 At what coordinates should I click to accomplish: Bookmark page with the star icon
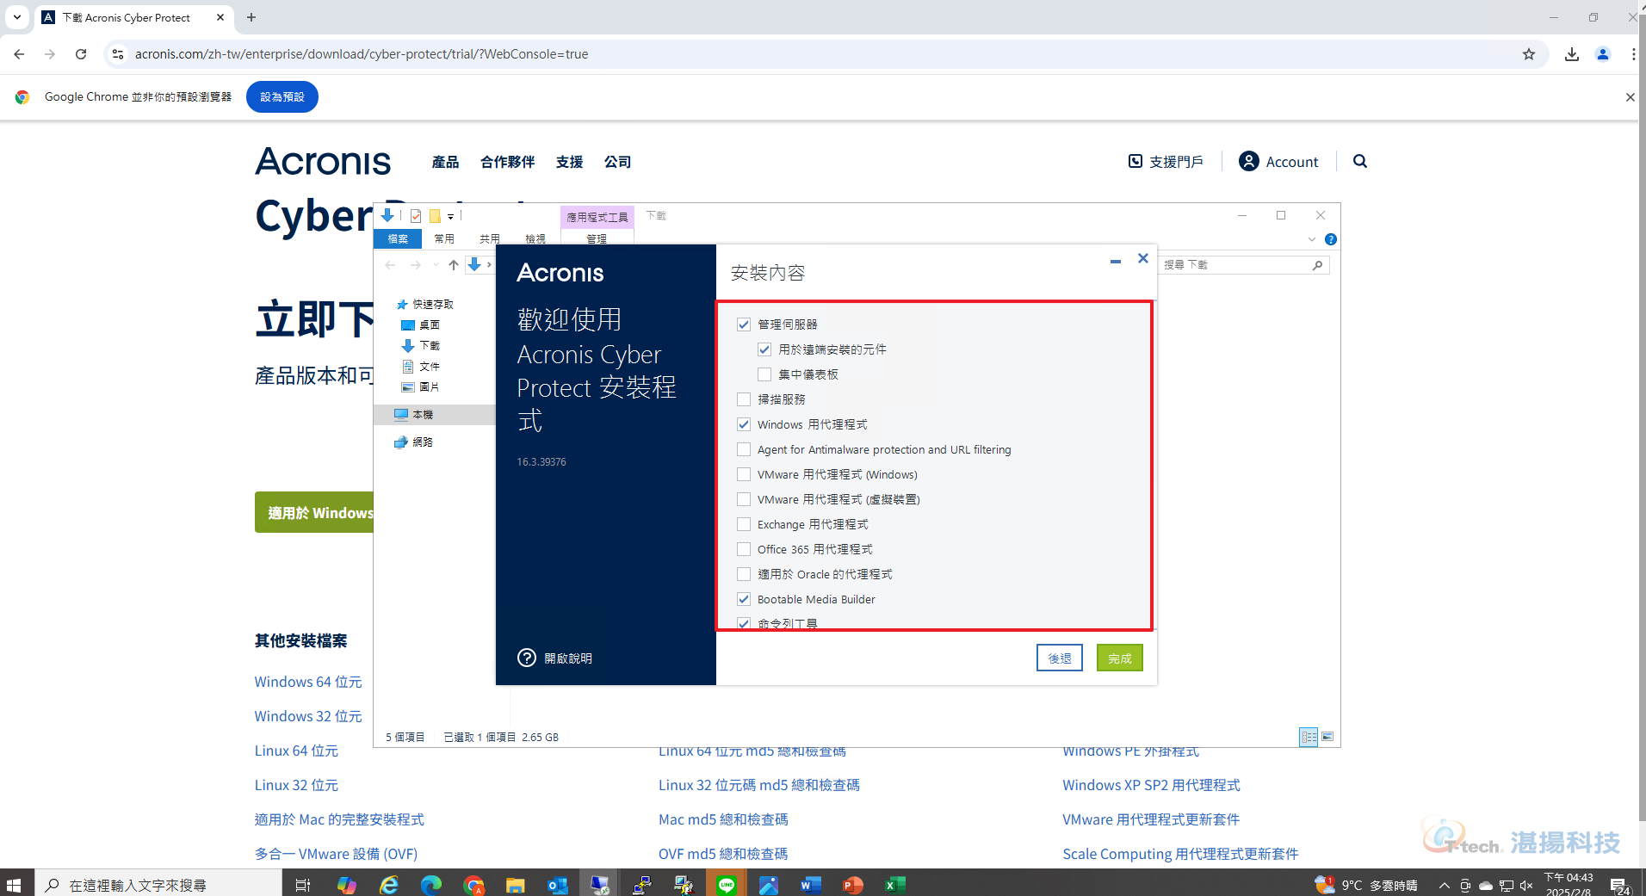coord(1528,54)
